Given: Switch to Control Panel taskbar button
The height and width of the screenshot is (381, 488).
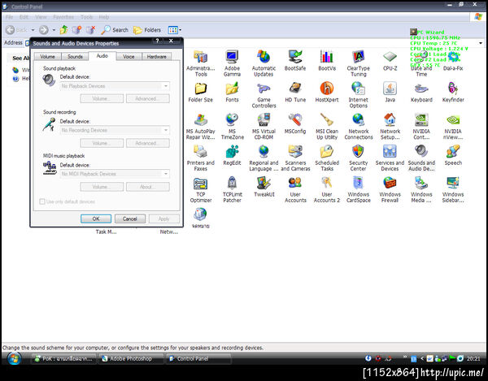Looking at the screenshot, I should pos(198,358).
